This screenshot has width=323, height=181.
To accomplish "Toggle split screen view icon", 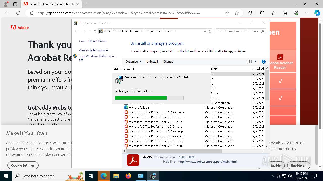I will pyautogui.click(x=262, y=13).
